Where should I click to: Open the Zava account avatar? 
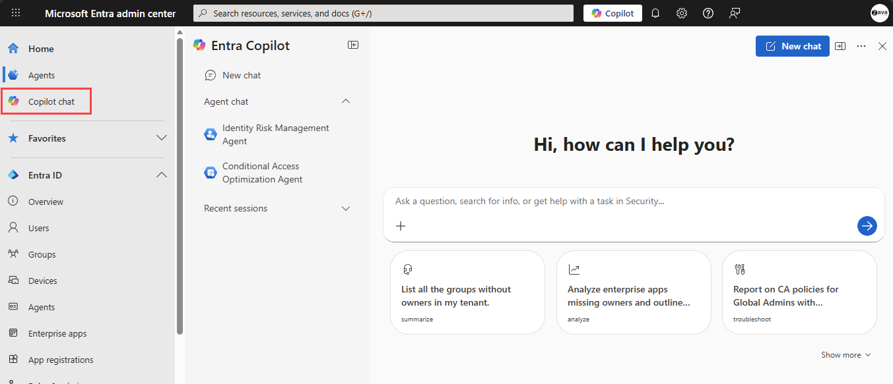(879, 13)
